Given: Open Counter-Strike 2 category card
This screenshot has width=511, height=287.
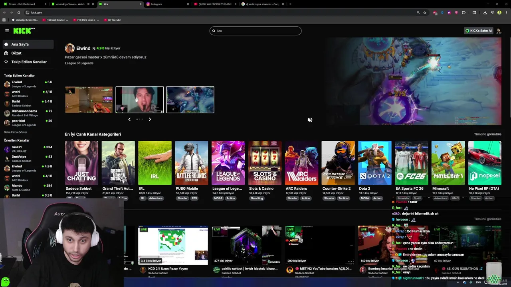Looking at the screenshot, I should [338, 163].
